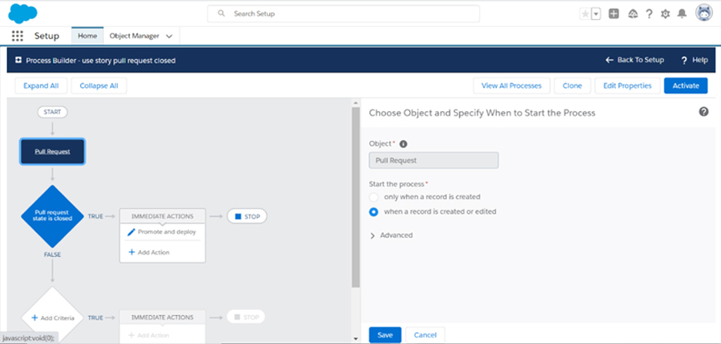Screen dimensions: 721x344
Task: Click the Expand All button
Action: (41, 86)
